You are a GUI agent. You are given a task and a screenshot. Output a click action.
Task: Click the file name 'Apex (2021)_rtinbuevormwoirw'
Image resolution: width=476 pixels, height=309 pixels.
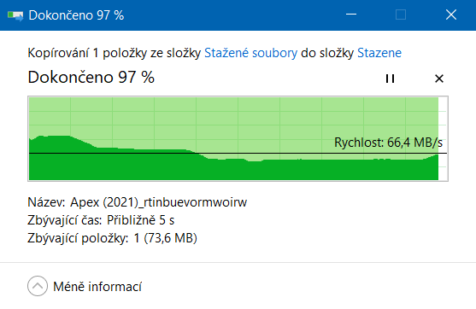click(158, 202)
